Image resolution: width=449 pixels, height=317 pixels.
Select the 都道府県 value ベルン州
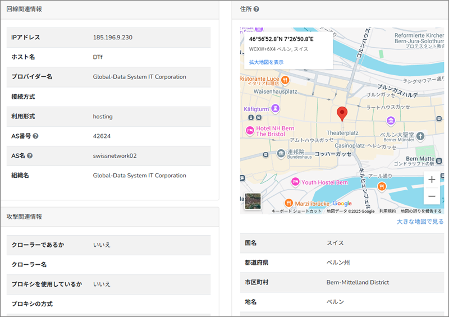pos(338,263)
